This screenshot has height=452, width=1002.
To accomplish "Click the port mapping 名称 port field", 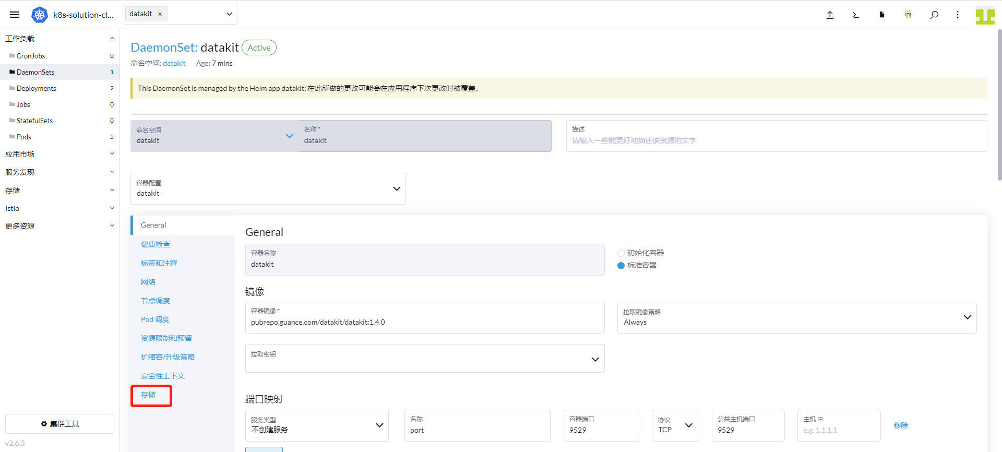I will (x=478, y=425).
